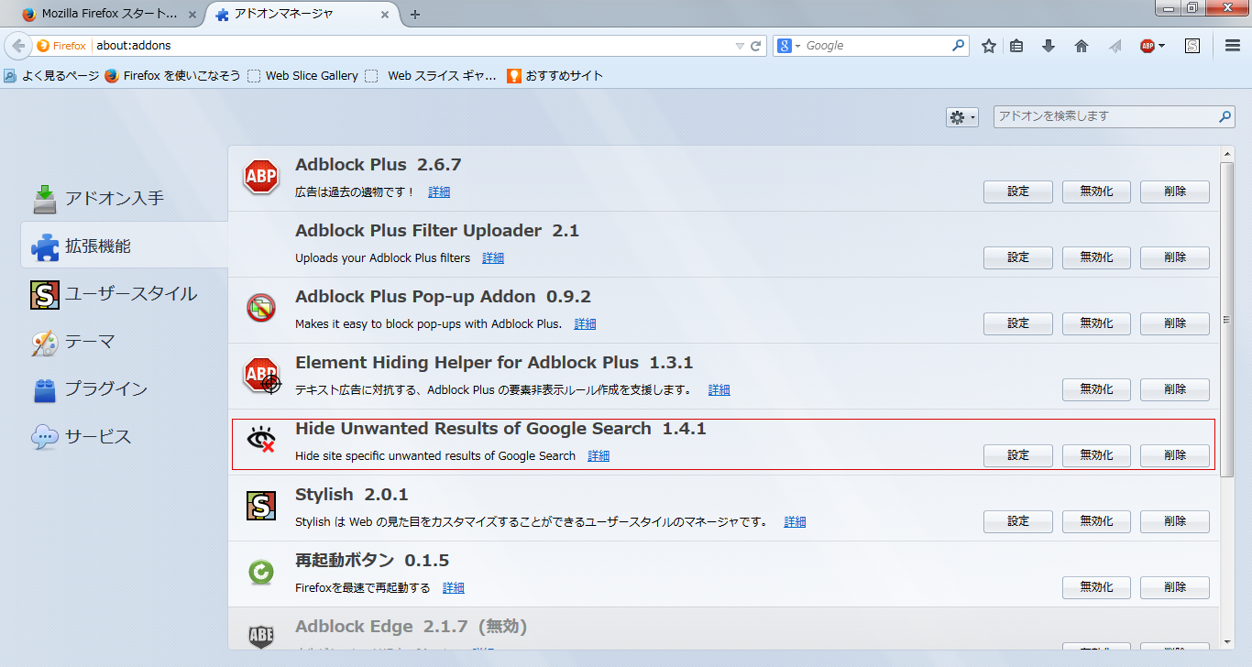Remove Adblock Plus Pop-up Addon via 削除
This screenshot has height=667, width=1252.
click(x=1175, y=323)
